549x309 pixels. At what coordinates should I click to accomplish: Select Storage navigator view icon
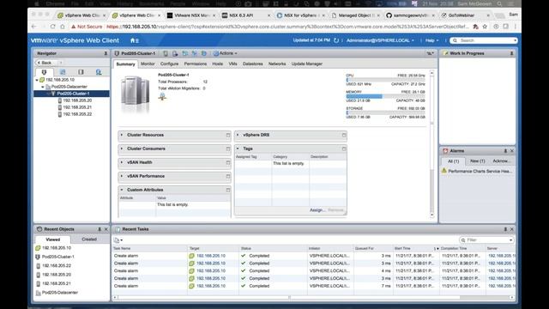point(81,72)
